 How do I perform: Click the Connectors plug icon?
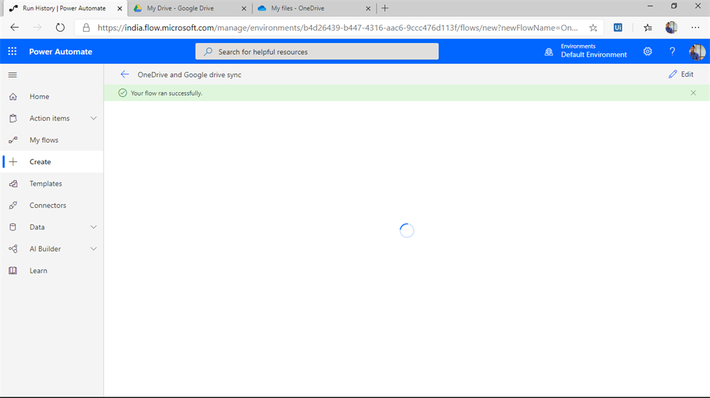point(13,205)
